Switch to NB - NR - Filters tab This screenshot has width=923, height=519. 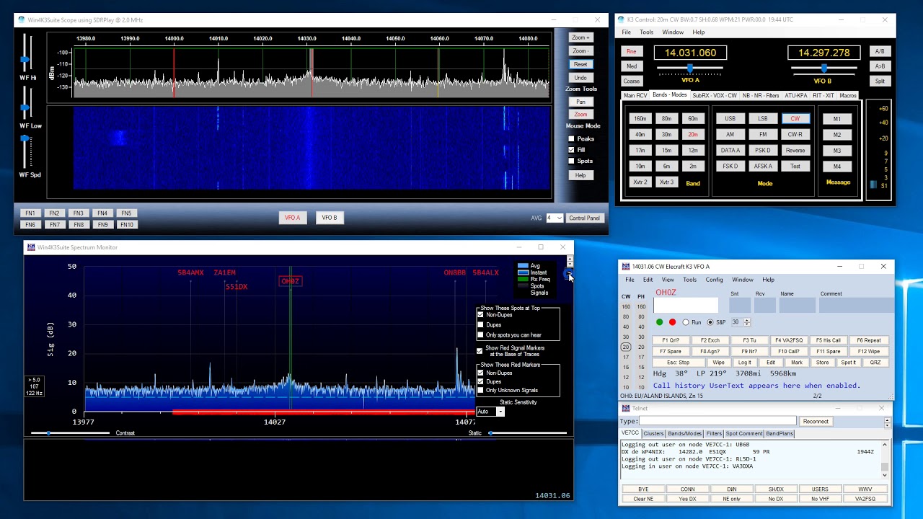point(761,95)
